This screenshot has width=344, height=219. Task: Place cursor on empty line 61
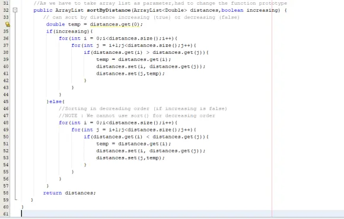point(176,214)
